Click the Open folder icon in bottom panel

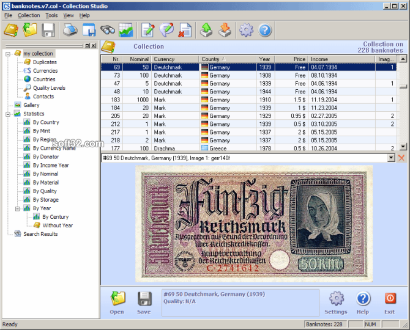(118, 298)
